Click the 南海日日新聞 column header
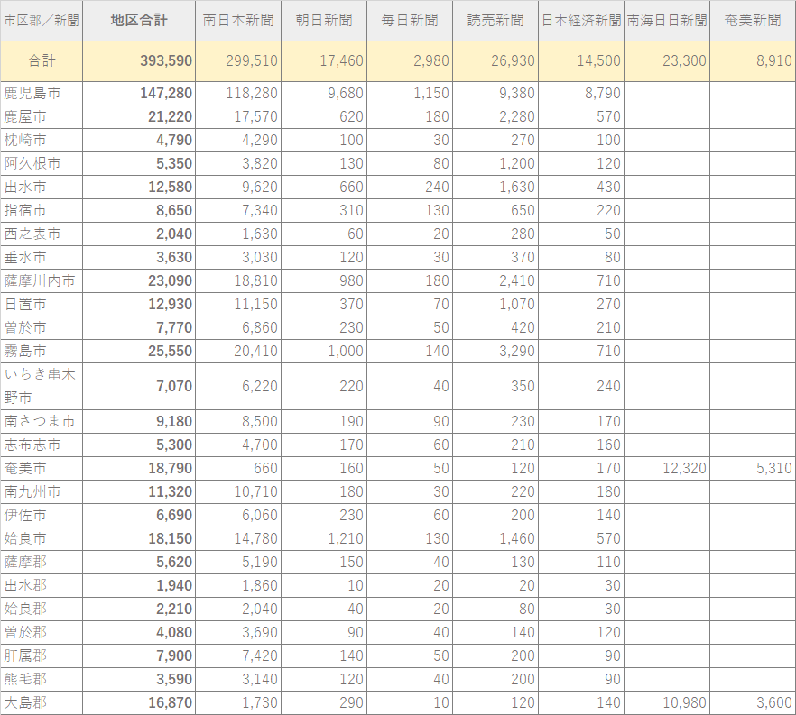 (x=667, y=20)
